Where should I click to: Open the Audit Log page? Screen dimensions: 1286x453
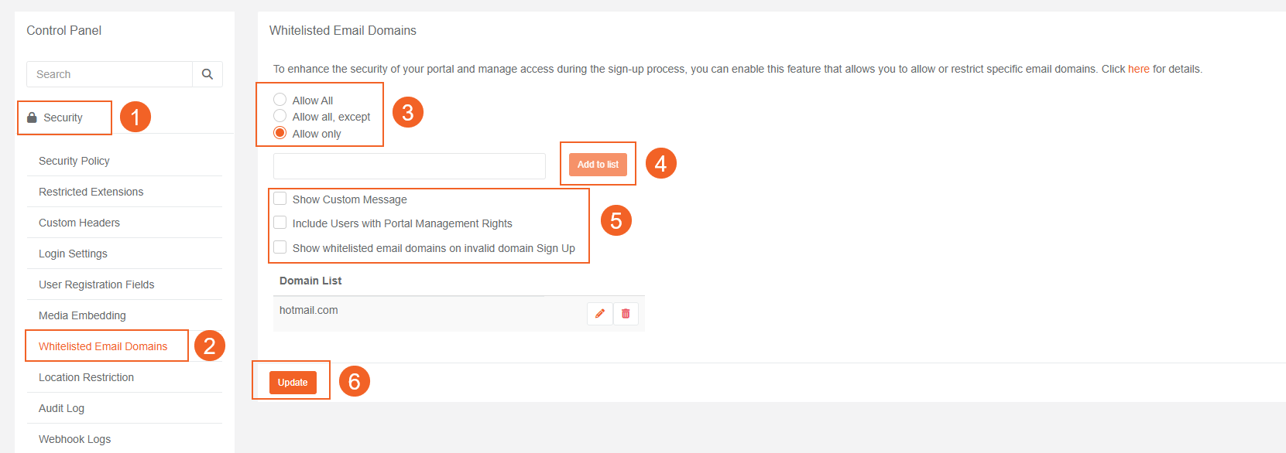coord(62,408)
